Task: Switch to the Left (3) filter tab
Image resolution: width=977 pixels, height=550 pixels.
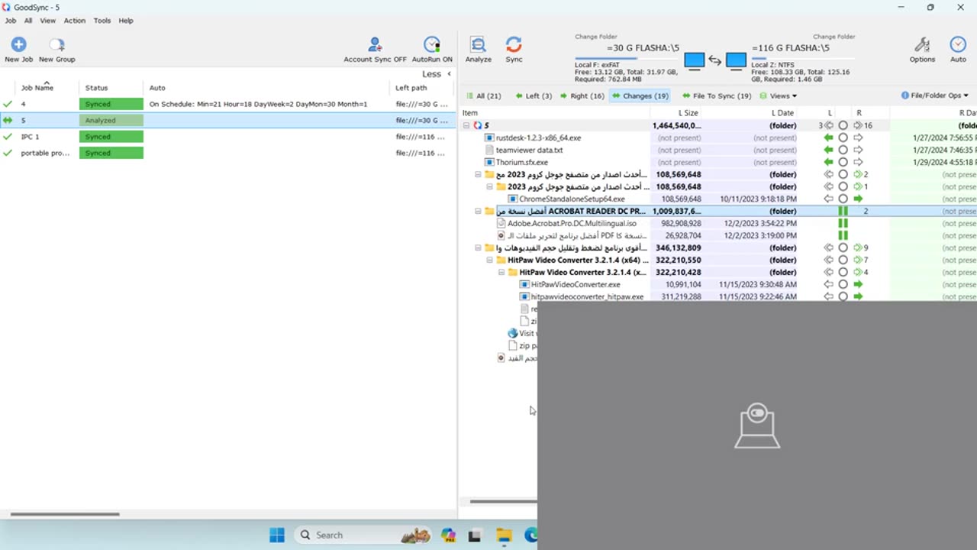Action: [x=534, y=95]
